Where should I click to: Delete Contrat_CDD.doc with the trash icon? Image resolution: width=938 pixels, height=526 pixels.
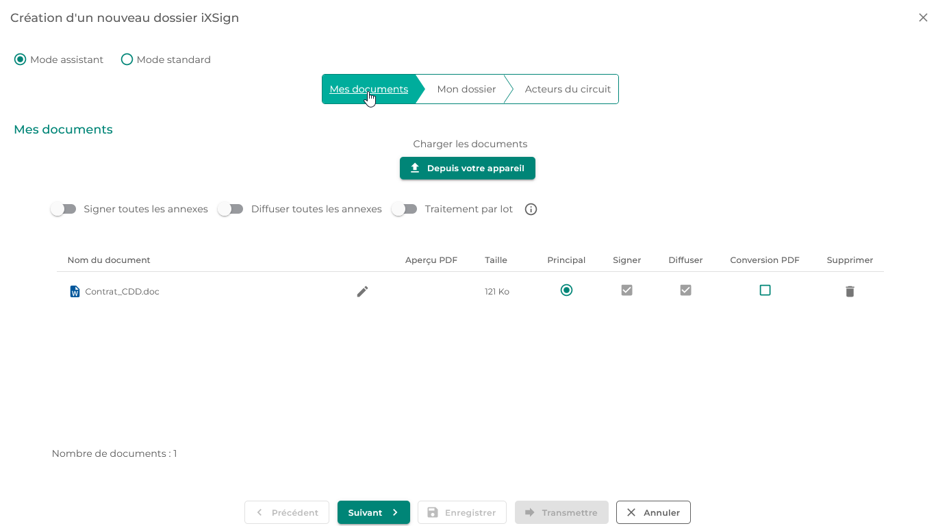850,292
